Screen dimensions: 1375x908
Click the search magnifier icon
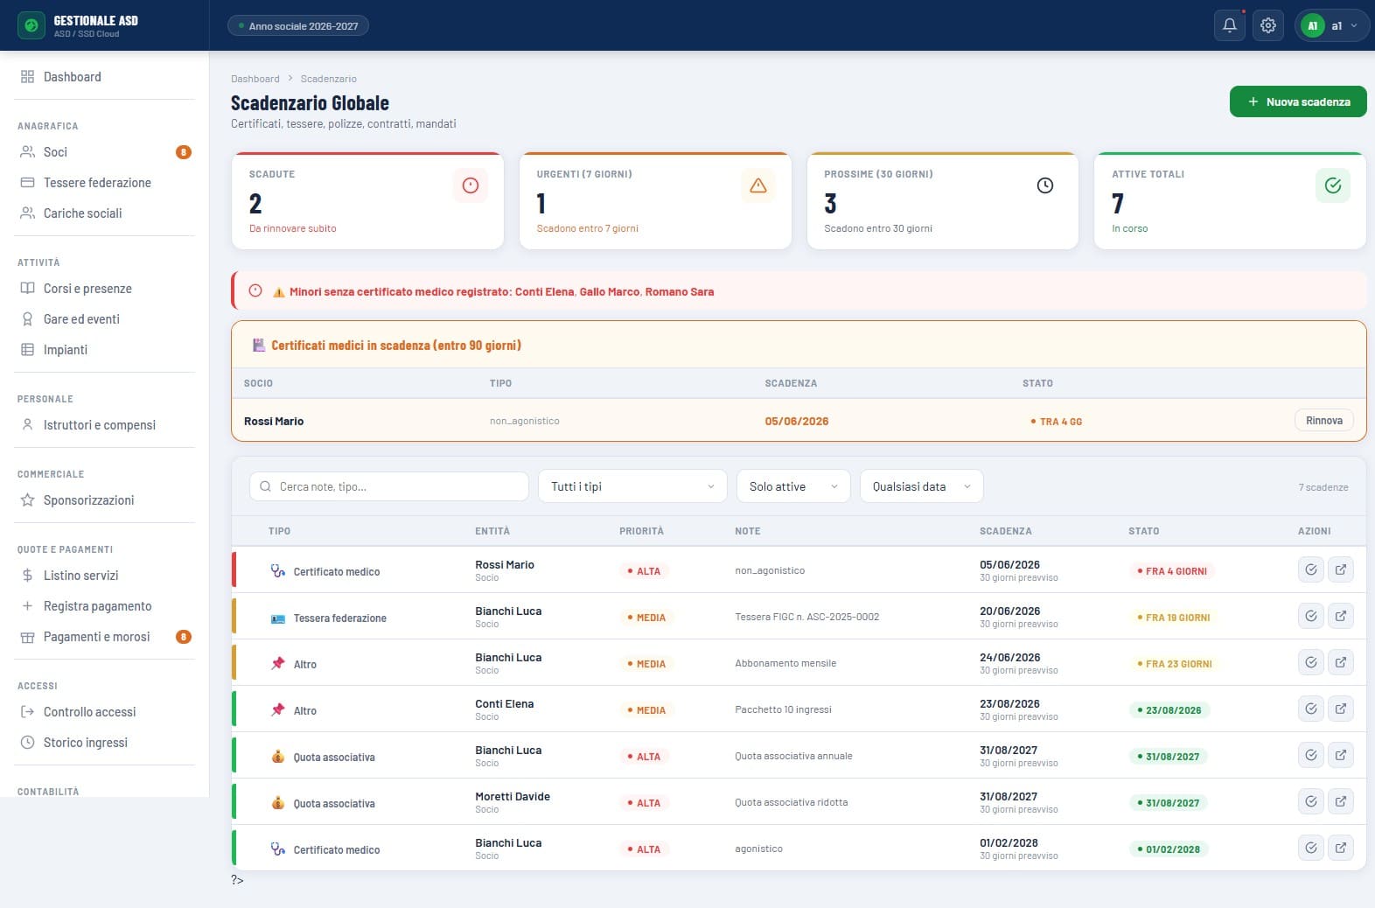coord(265,486)
